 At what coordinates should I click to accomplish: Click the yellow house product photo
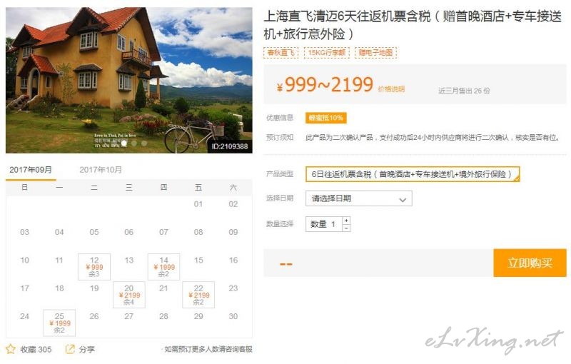pos(129,80)
